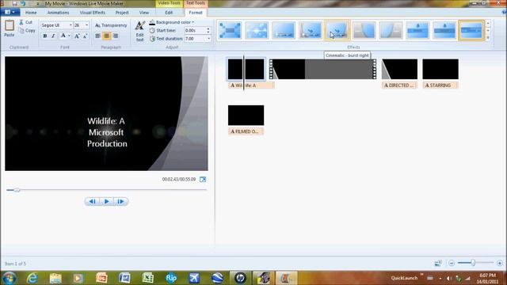The image size is (507, 285).
Task: Open Background color dropdown
Action: 172,22
